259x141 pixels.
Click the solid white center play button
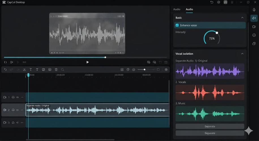click(x=87, y=62)
